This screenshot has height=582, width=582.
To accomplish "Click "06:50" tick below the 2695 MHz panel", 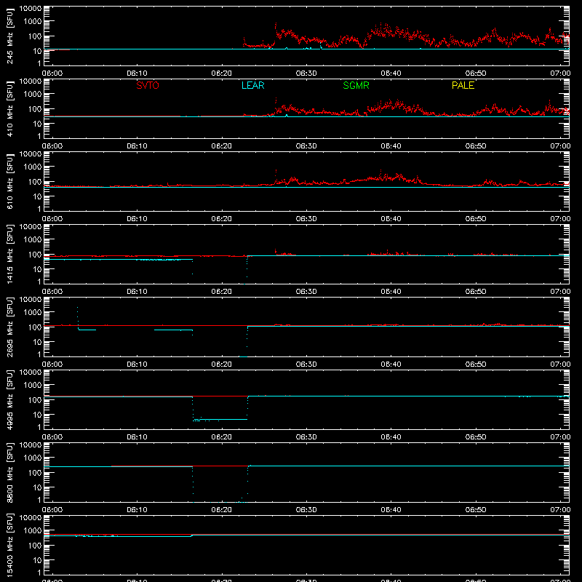I will pyautogui.click(x=476, y=364).
